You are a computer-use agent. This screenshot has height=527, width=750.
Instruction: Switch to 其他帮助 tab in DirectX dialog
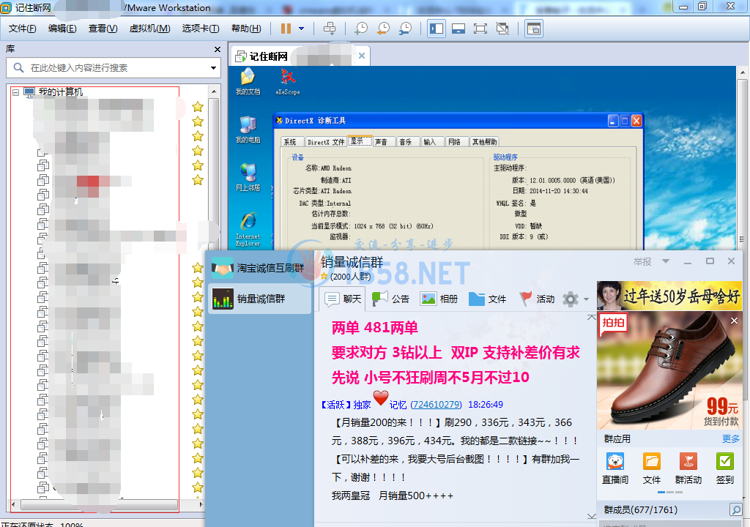pyautogui.click(x=485, y=141)
